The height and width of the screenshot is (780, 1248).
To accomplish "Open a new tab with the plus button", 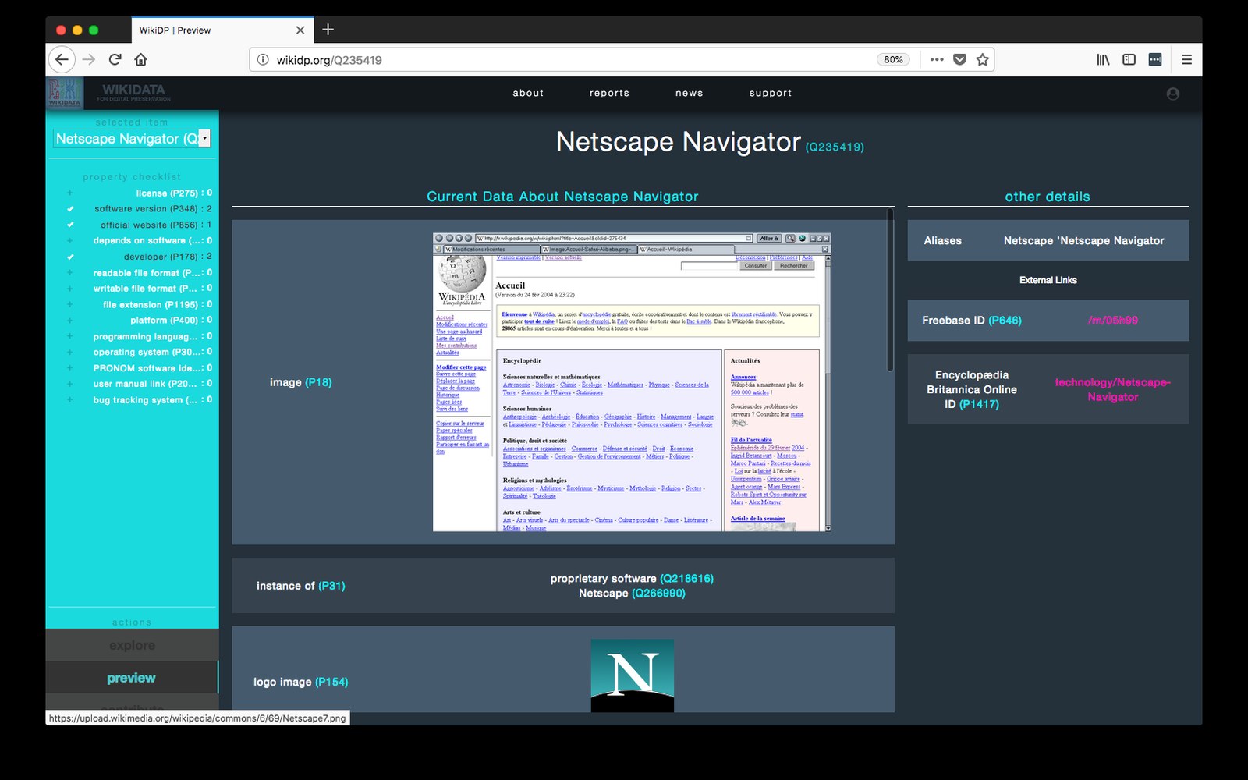I will tap(328, 30).
